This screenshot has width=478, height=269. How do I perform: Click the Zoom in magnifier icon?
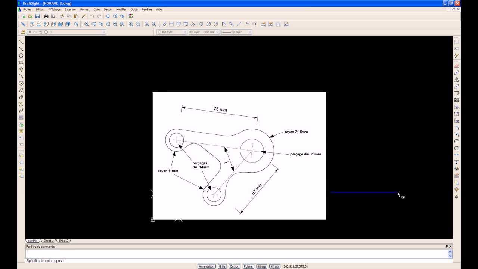pyautogui.click(x=131, y=24)
